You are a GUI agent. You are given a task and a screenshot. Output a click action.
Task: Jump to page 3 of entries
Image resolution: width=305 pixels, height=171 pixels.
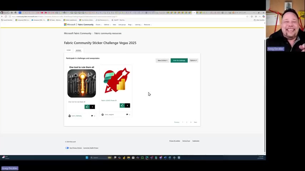[191, 122]
